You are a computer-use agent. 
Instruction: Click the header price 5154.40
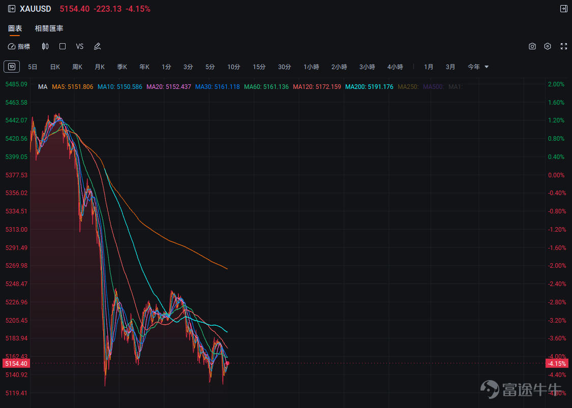point(74,9)
